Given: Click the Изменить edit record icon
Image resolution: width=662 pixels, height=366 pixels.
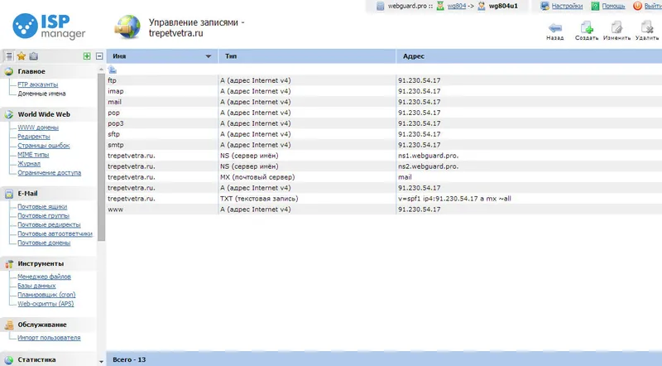Looking at the screenshot, I should pos(616,28).
